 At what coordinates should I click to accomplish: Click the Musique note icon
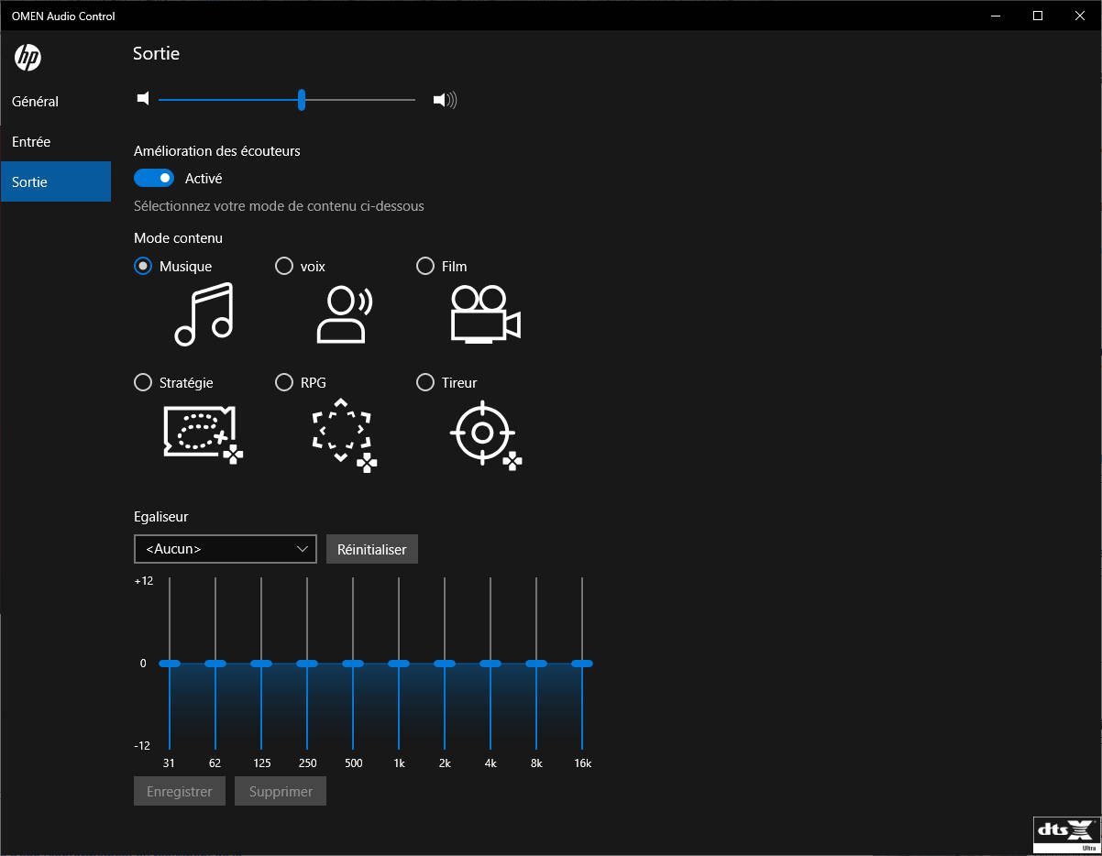(x=204, y=314)
